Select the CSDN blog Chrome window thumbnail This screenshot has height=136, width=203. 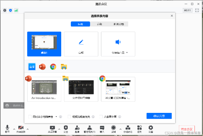click(x=118, y=89)
